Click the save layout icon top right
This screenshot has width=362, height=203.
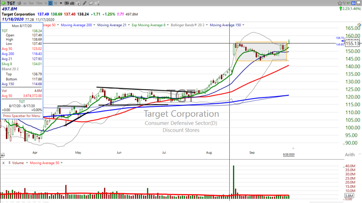(x=359, y=3)
